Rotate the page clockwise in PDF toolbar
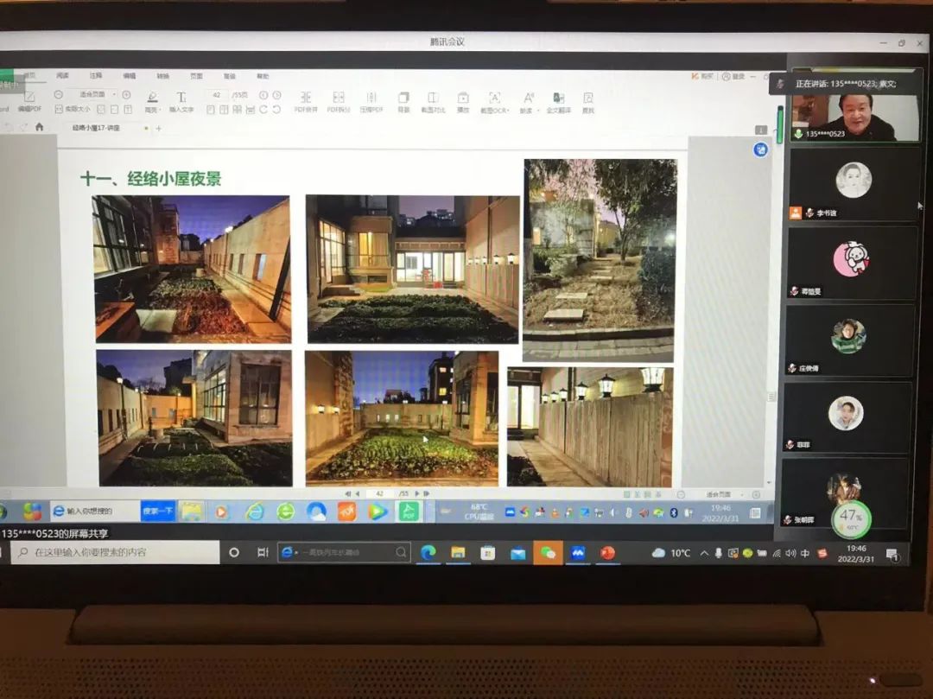This screenshot has width=933, height=699. 263,110
